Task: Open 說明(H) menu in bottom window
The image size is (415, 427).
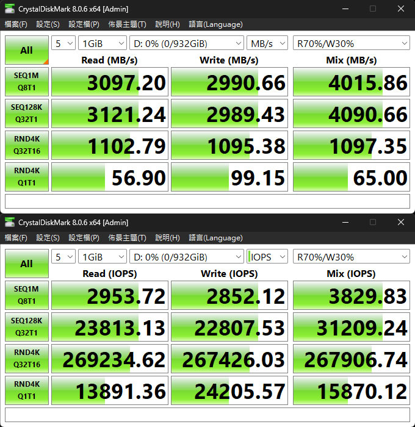Action: (x=168, y=238)
